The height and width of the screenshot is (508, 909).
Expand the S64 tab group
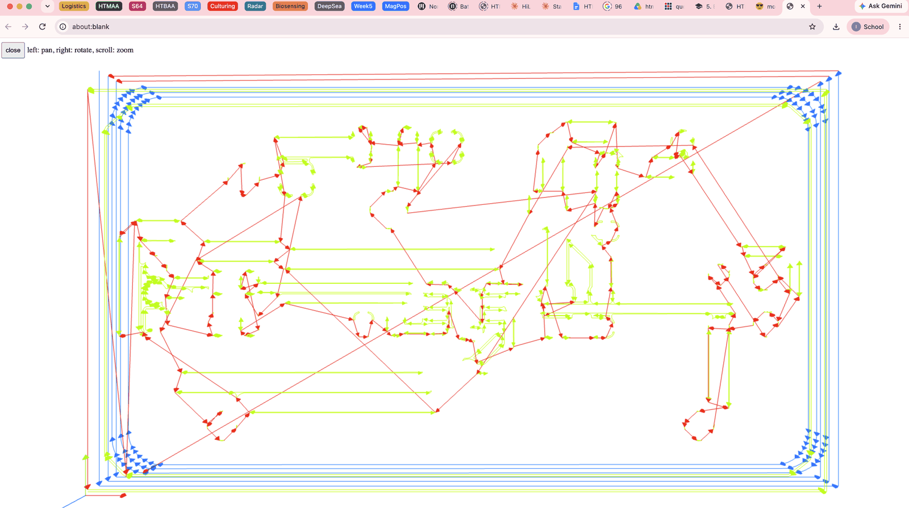pyautogui.click(x=137, y=6)
